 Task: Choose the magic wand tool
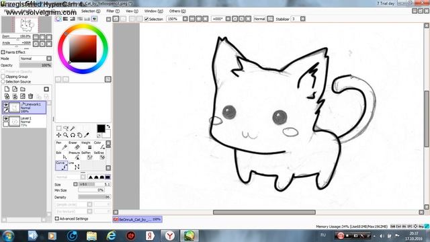(73, 128)
